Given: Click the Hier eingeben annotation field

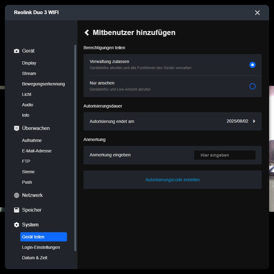Looking at the screenshot, I should click(224, 155).
